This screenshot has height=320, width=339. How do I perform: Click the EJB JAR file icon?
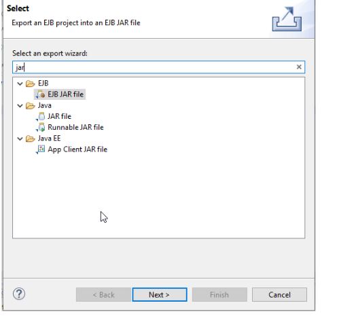click(x=41, y=94)
